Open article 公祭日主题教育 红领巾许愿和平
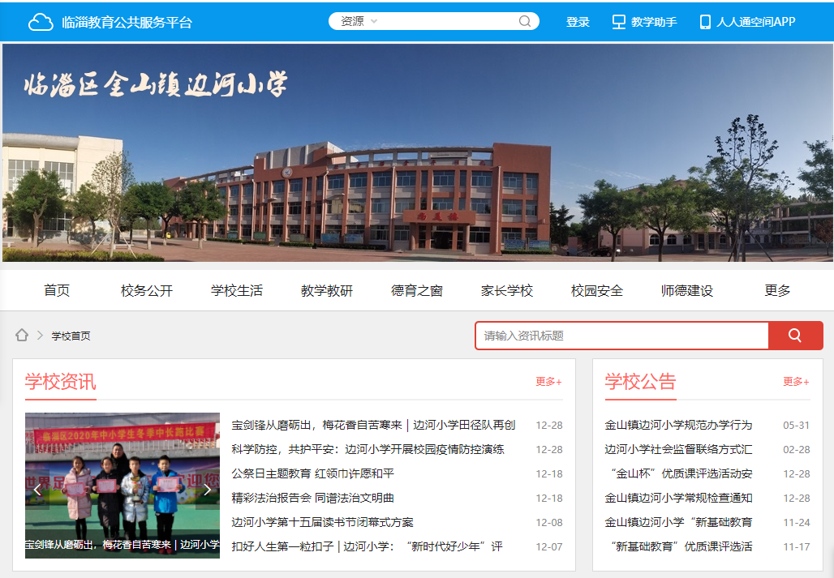 (x=312, y=473)
